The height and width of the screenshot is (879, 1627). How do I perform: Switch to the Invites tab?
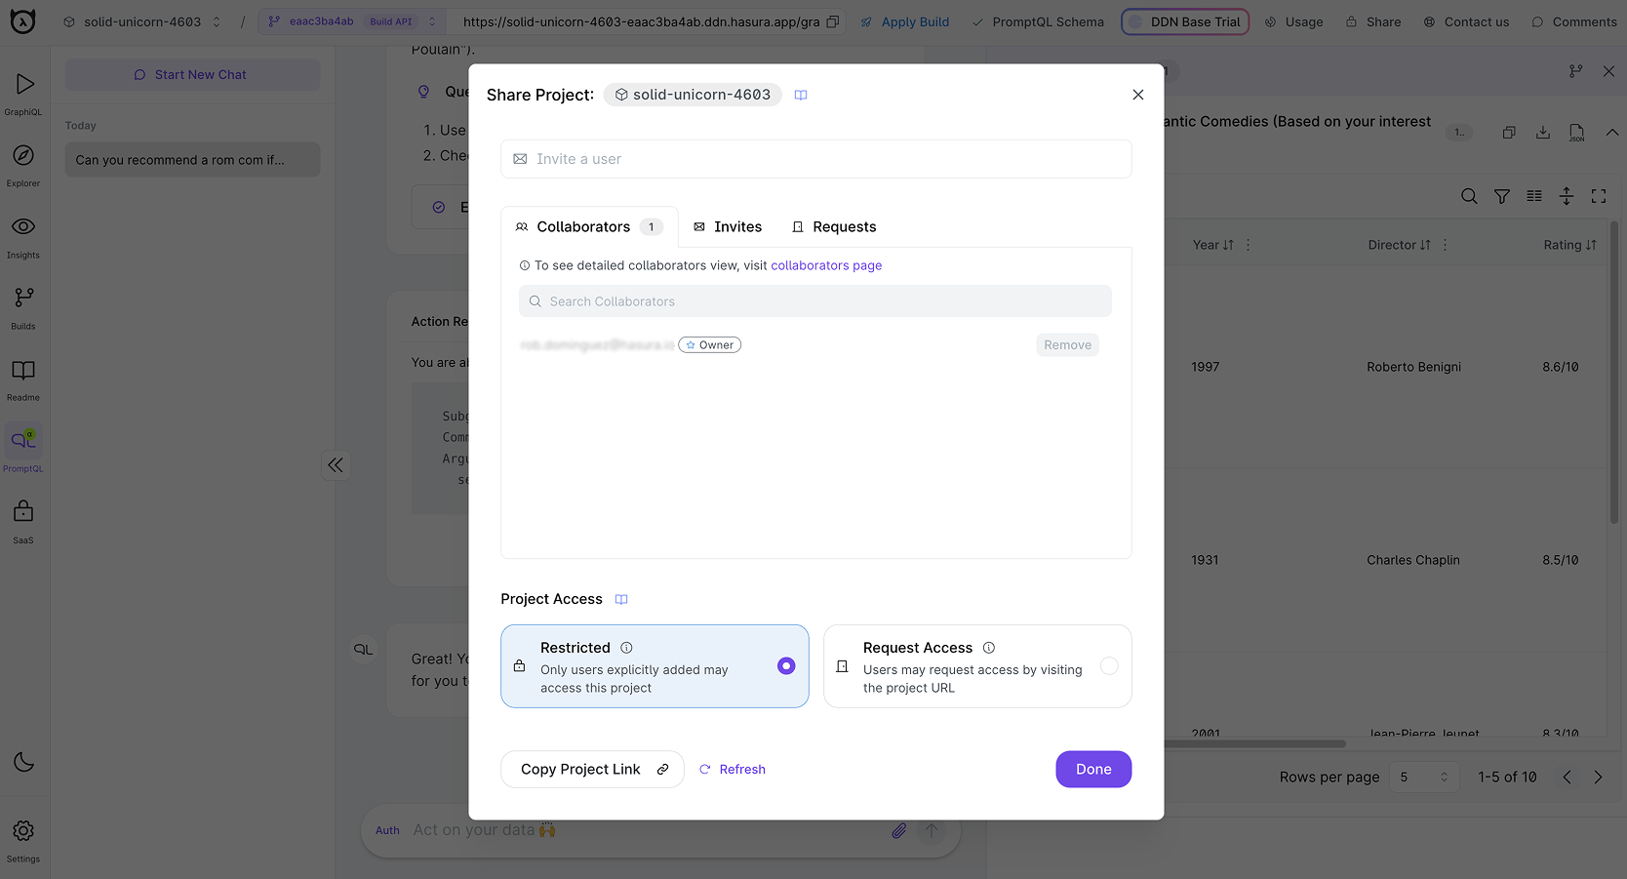pos(728,226)
